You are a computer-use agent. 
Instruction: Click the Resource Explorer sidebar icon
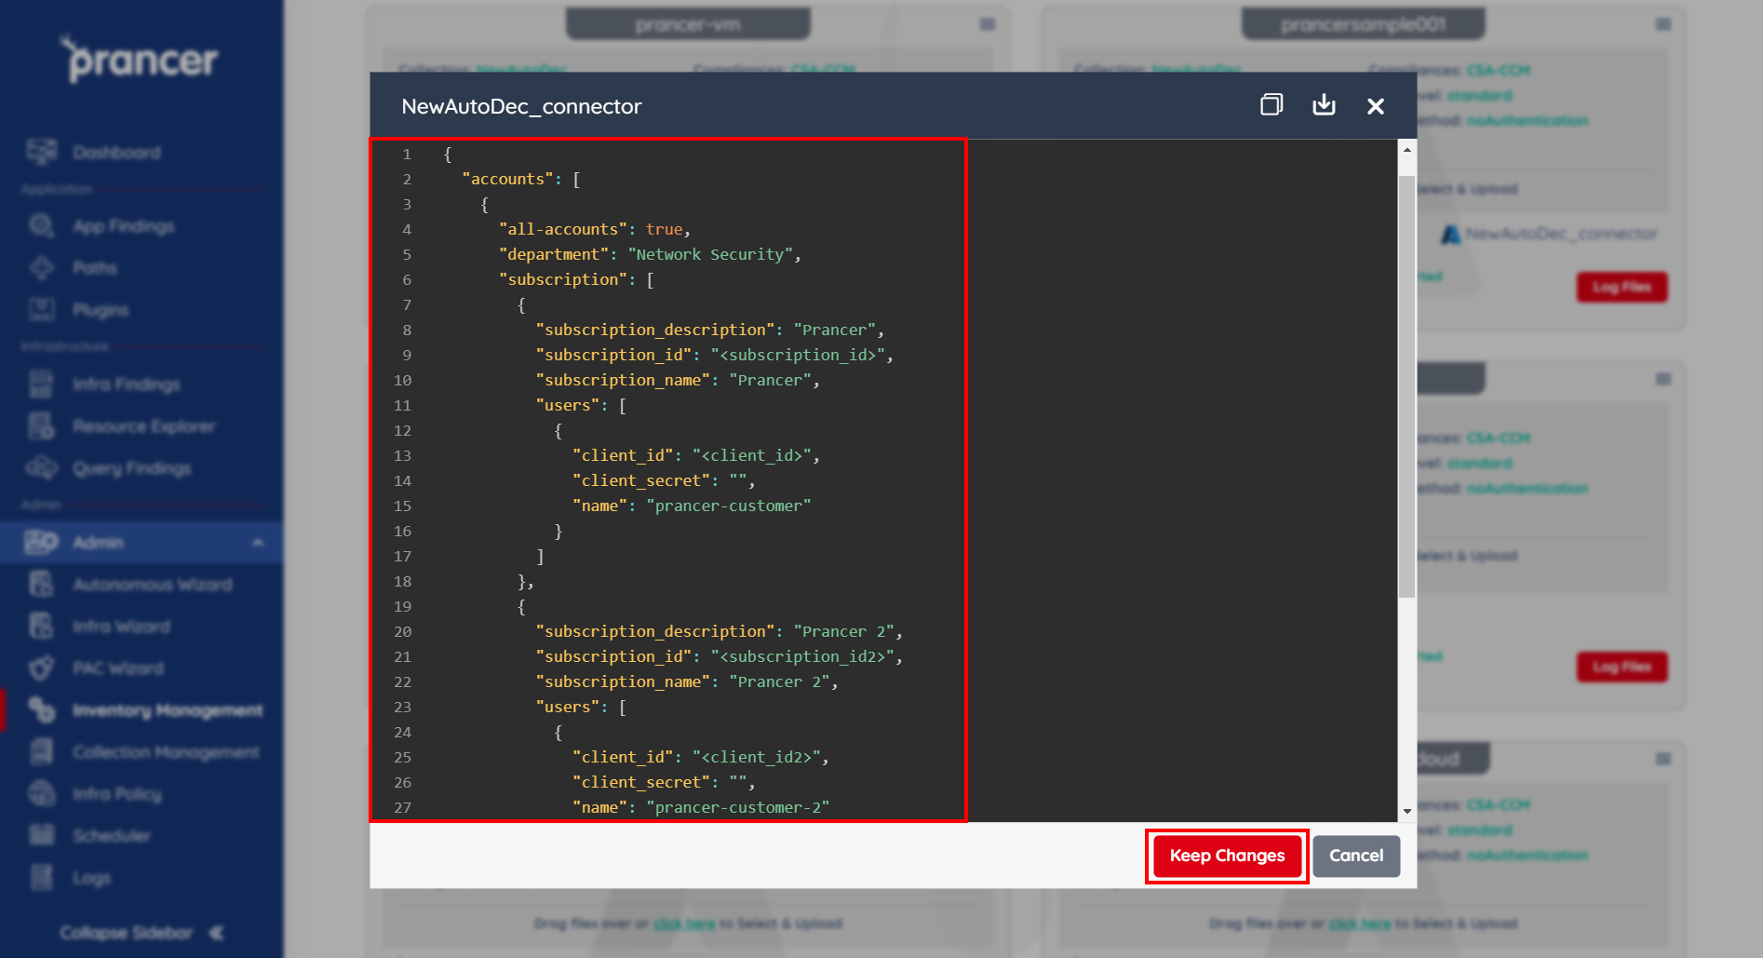pyautogui.click(x=41, y=425)
